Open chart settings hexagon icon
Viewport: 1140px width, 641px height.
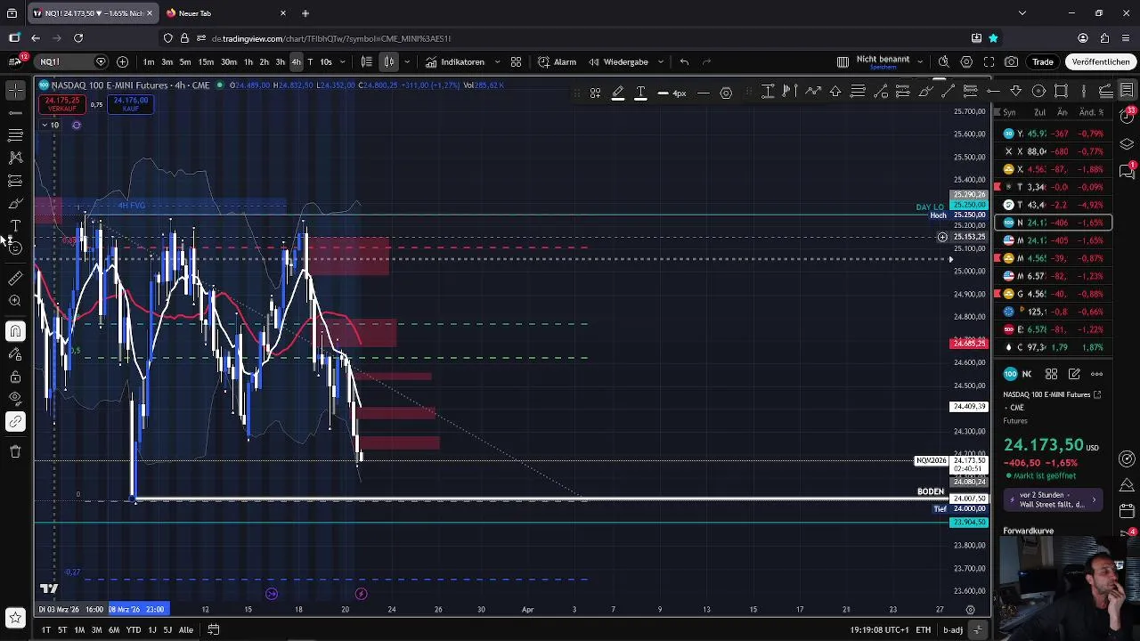click(966, 61)
